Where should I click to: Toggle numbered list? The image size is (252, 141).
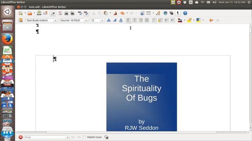(x=154, y=20)
